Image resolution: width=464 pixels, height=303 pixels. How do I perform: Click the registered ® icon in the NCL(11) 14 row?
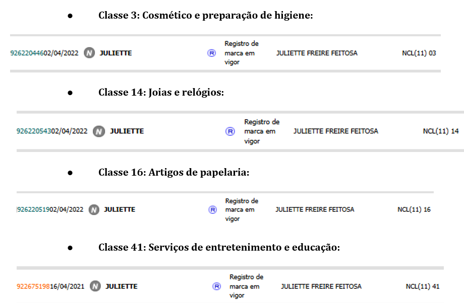(230, 131)
